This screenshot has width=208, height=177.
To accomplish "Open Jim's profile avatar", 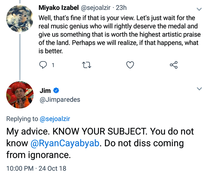I will [20, 95].
